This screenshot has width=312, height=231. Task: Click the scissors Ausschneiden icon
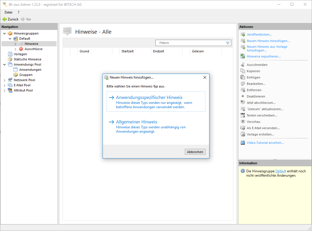tap(243, 65)
